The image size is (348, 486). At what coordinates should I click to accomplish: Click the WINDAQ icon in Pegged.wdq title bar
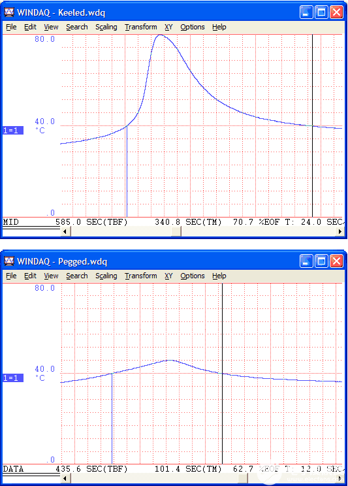pos(9,261)
